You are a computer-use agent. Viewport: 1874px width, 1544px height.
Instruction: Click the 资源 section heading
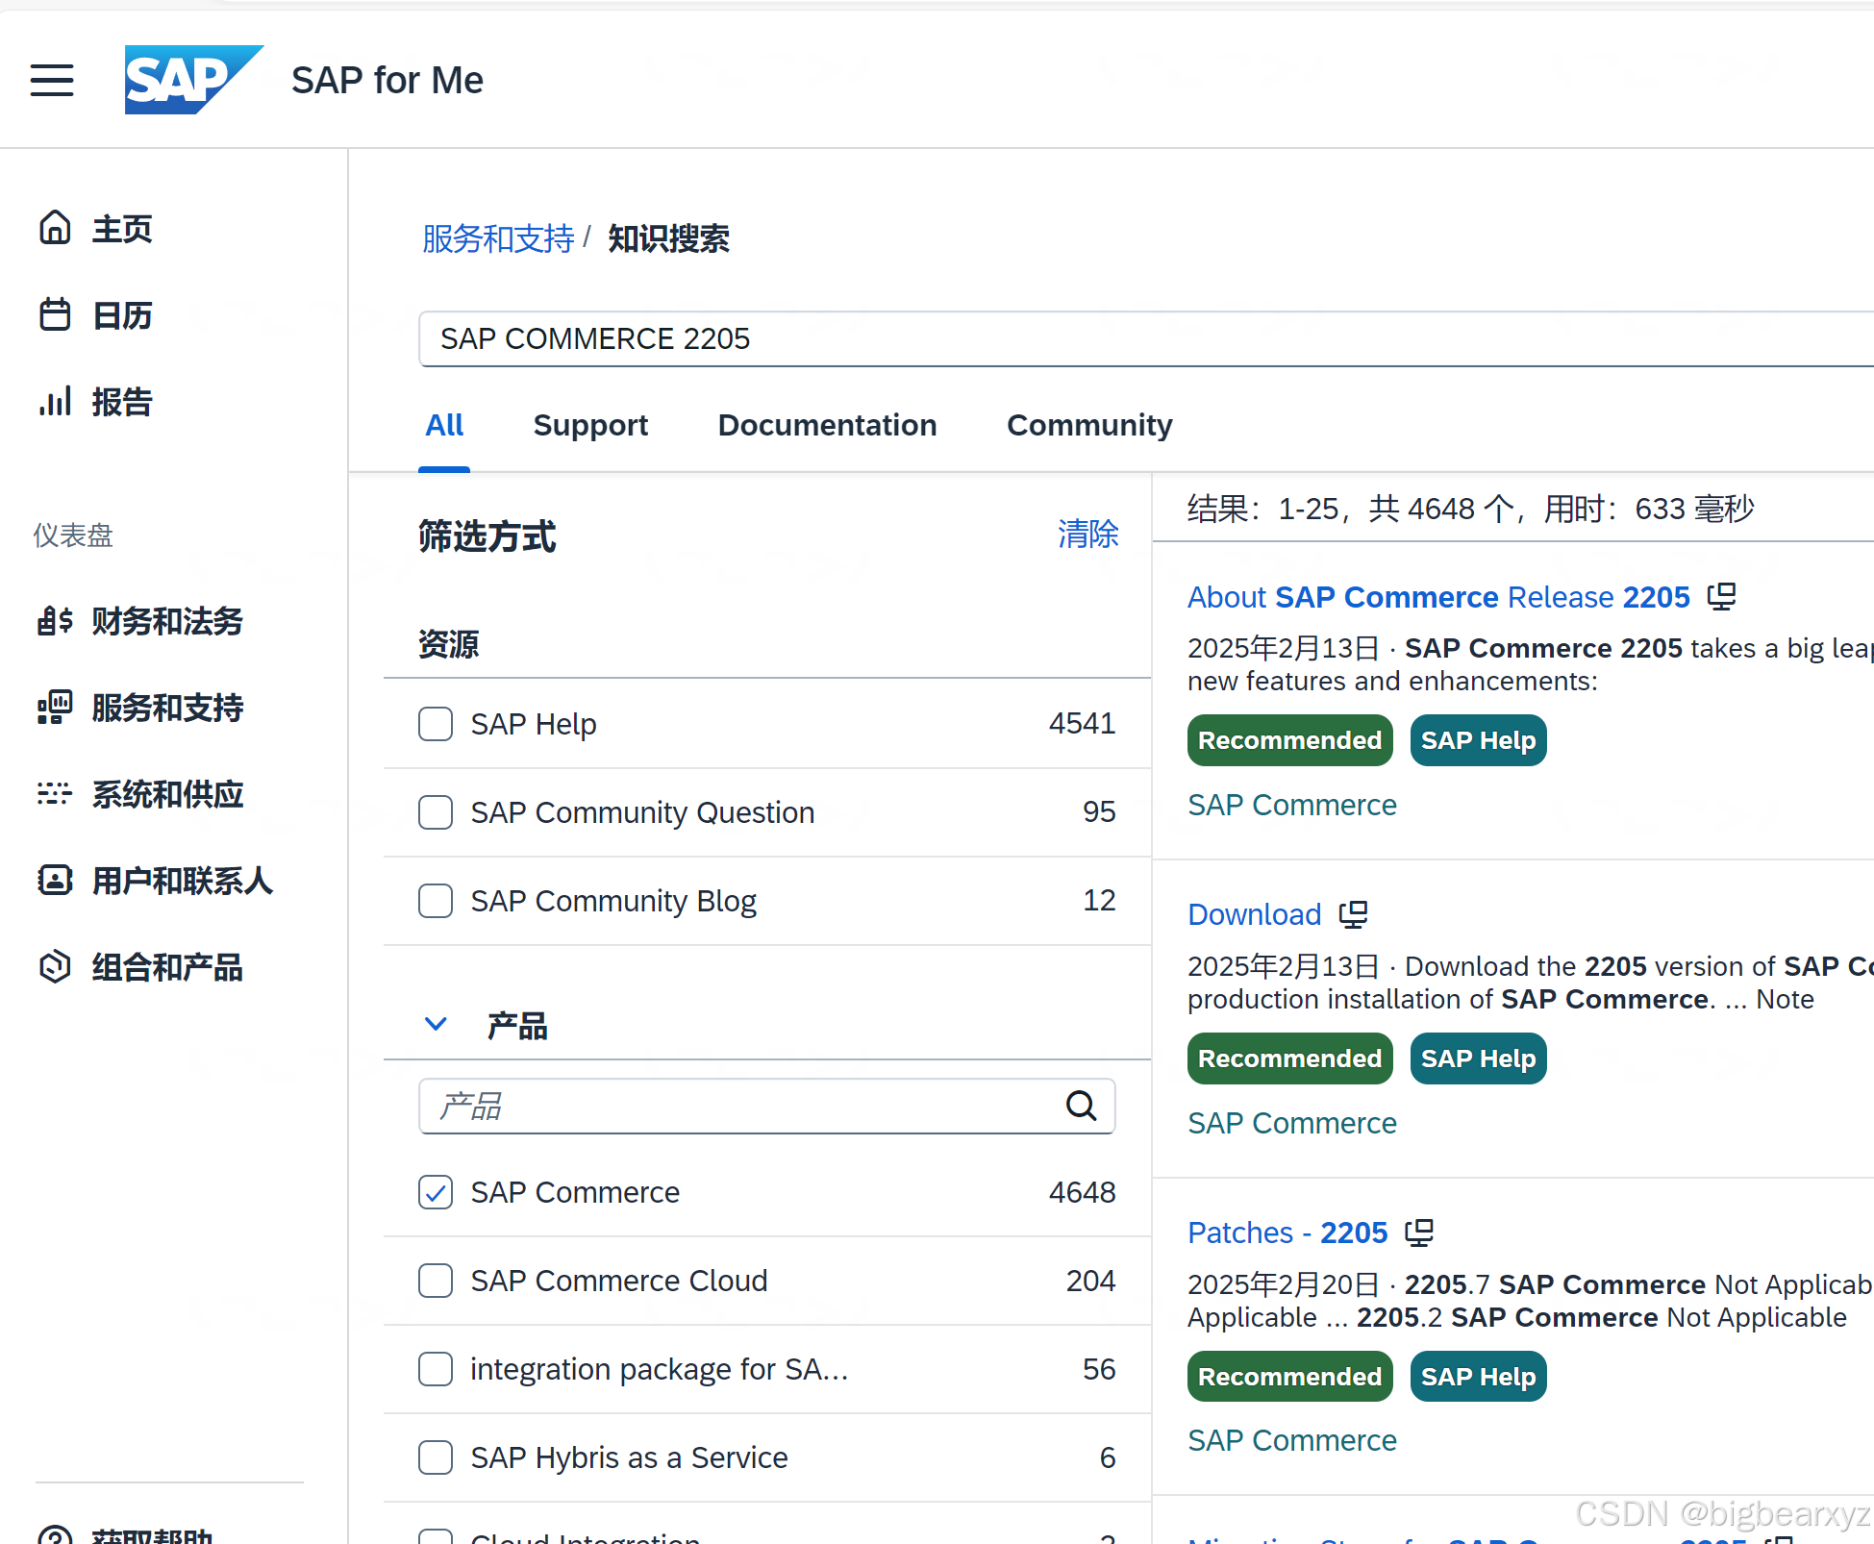[448, 643]
